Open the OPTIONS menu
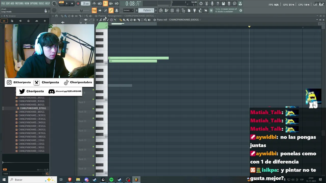 (x=34, y=4)
